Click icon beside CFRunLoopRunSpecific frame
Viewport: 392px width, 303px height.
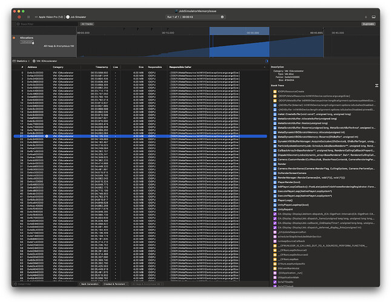(274, 264)
